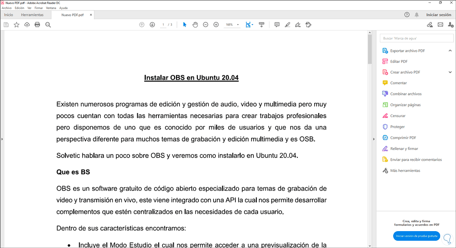Screen dimensions: 456x248
Task: Expand the Crear archivo PDF chevron
Action: tap(450, 72)
